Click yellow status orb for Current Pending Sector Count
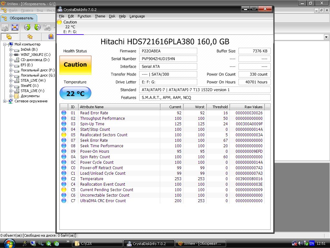 [x=64, y=190]
